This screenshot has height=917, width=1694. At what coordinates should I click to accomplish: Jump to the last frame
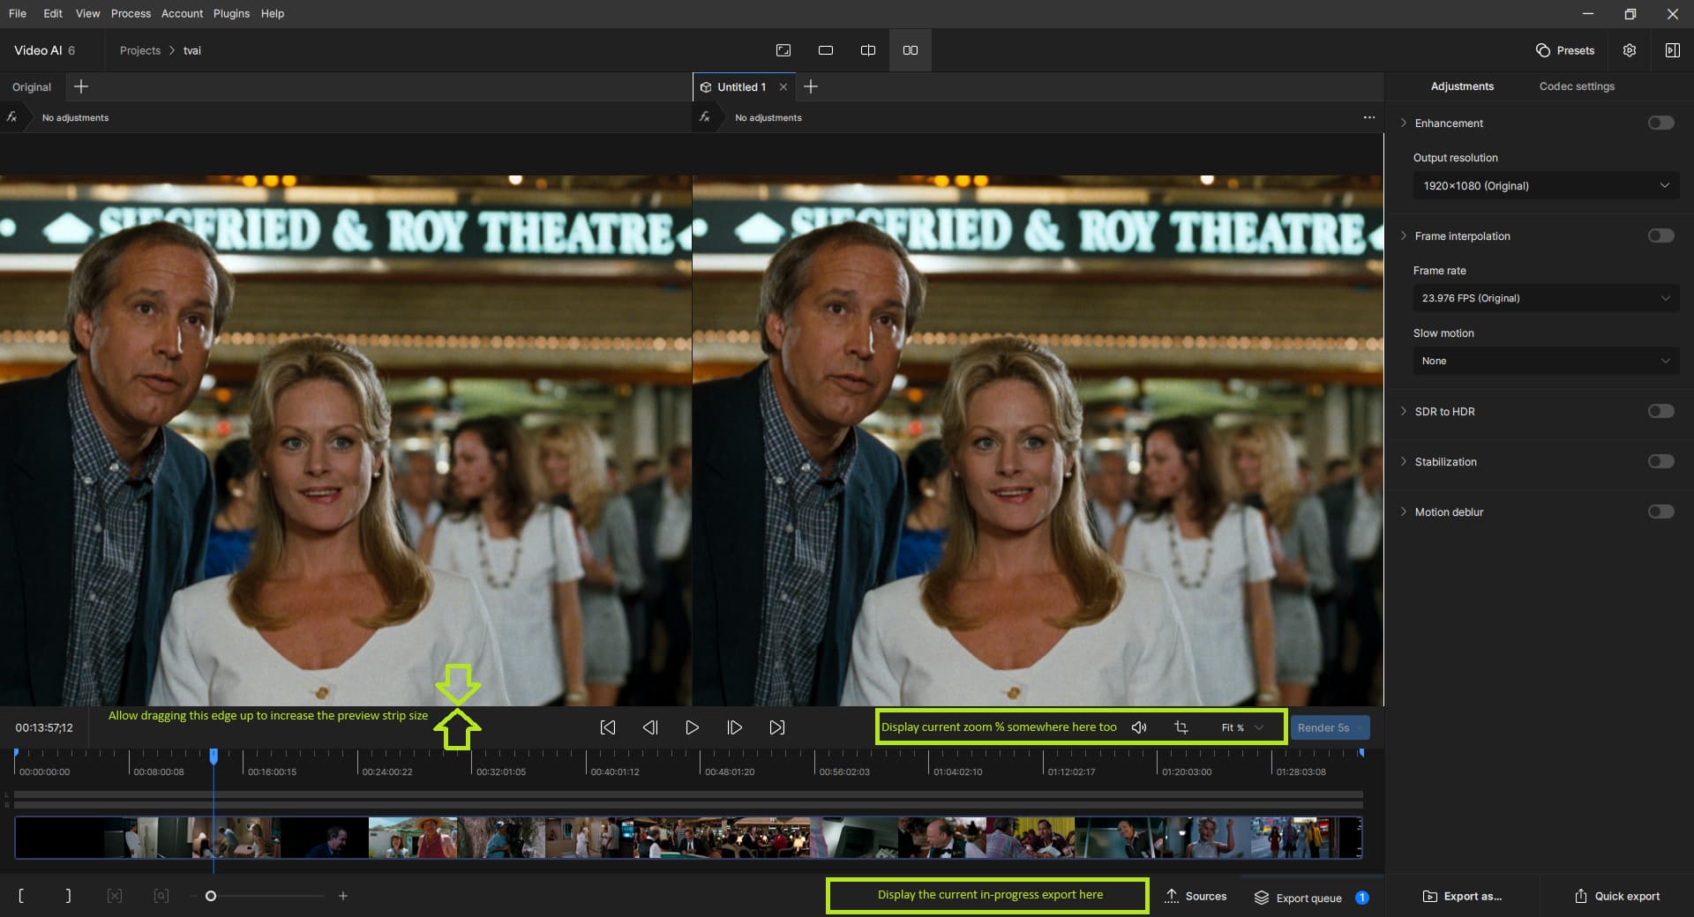(776, 727)
